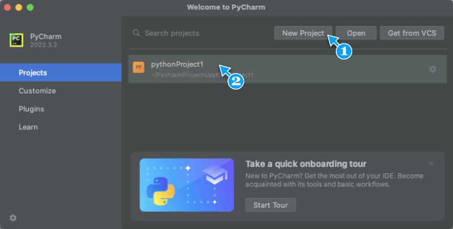Click the orange PP project icon
Viewport: 453px width, 229px height.
[139, 67]
